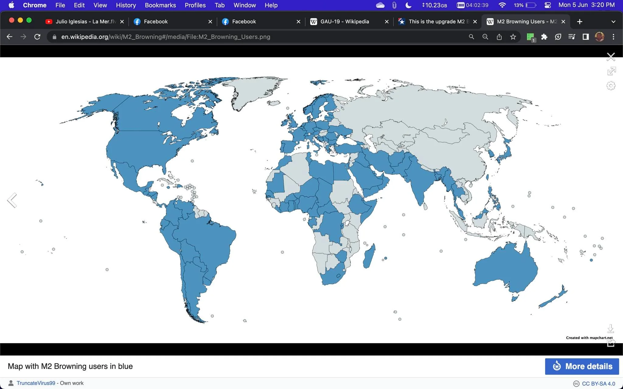Close the Julio Iglesias tab
This screenshot has height=389, width=623.
tap(122, 22)
